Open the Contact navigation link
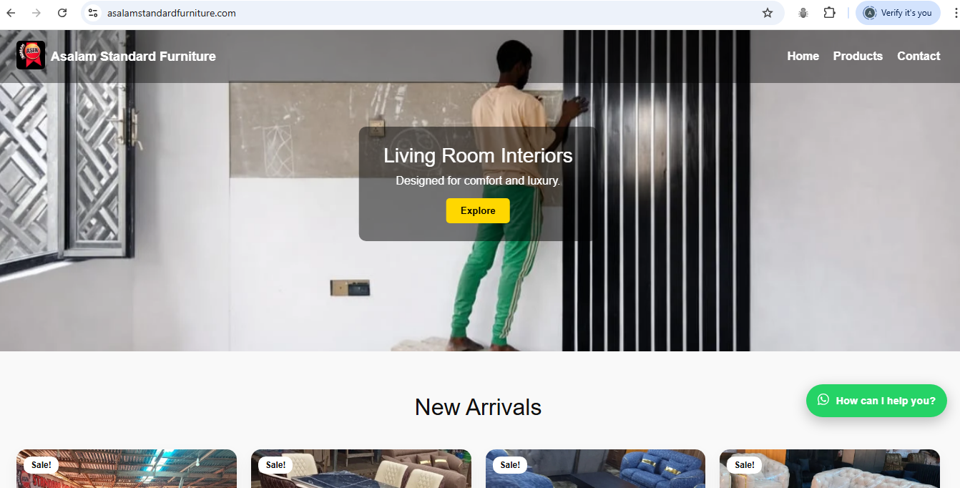The height and width of the screenshot is (488, 960). (x=919, y=56)
